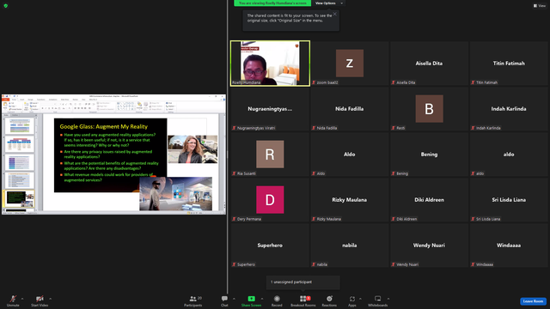The image size is (550, 309).
Task: Expand the Apps options arrow
Action: 360,299
